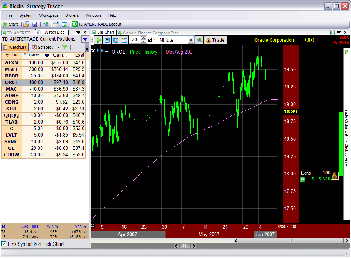Add indicator with green plus icon
This screenshot has height=258, width=351.
coord(98,40)
